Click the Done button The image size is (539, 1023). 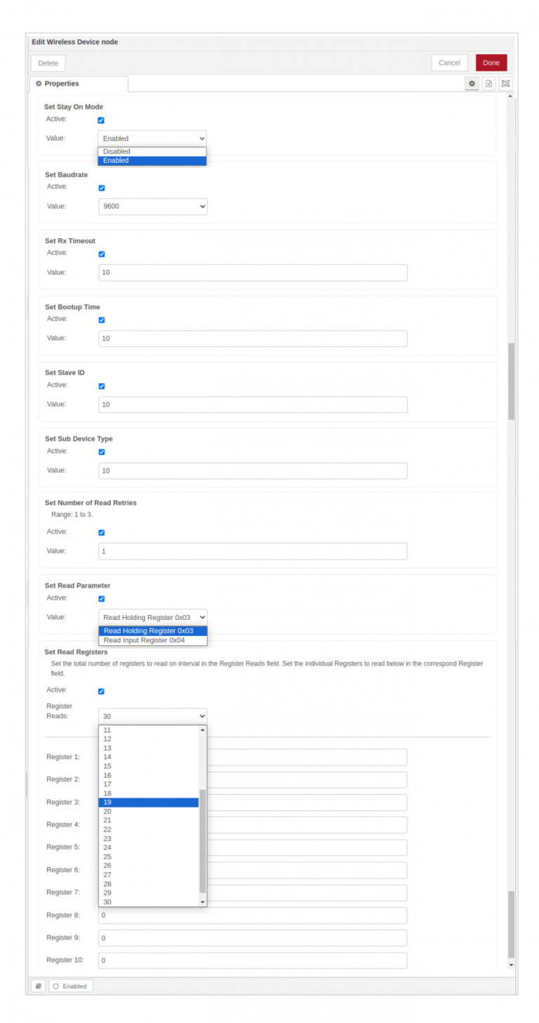pos(491,62)
